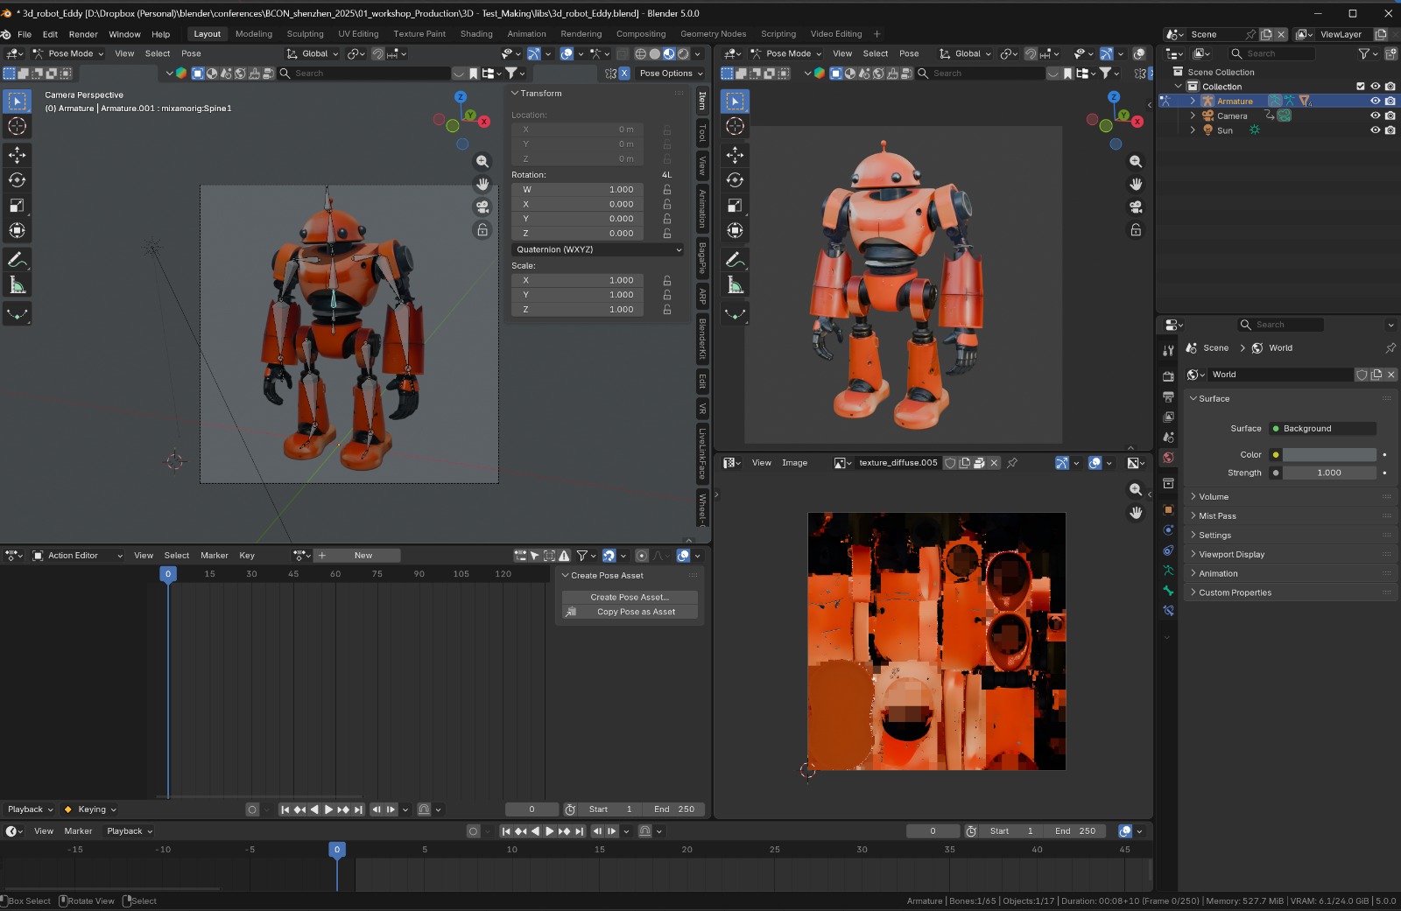Select the Cursor tool in left viewport
This screenshot has height=911, width=1401.
[x=17, y=126]
